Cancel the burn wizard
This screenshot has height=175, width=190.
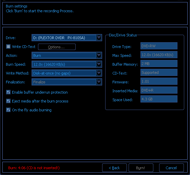click(171, 168)
